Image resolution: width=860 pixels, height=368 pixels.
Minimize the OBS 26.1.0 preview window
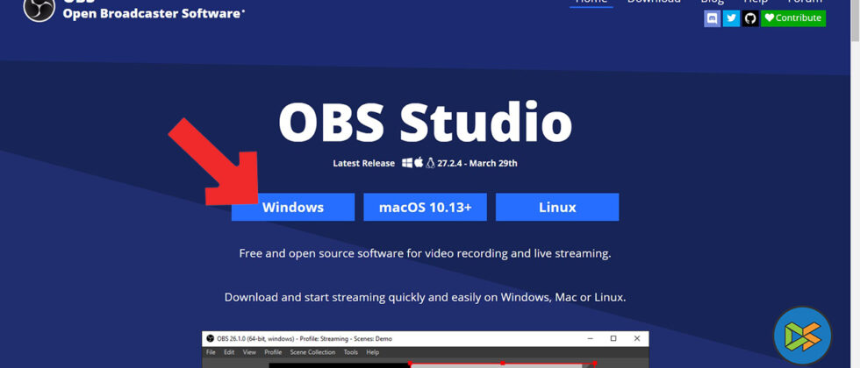(x=591, y=338)
